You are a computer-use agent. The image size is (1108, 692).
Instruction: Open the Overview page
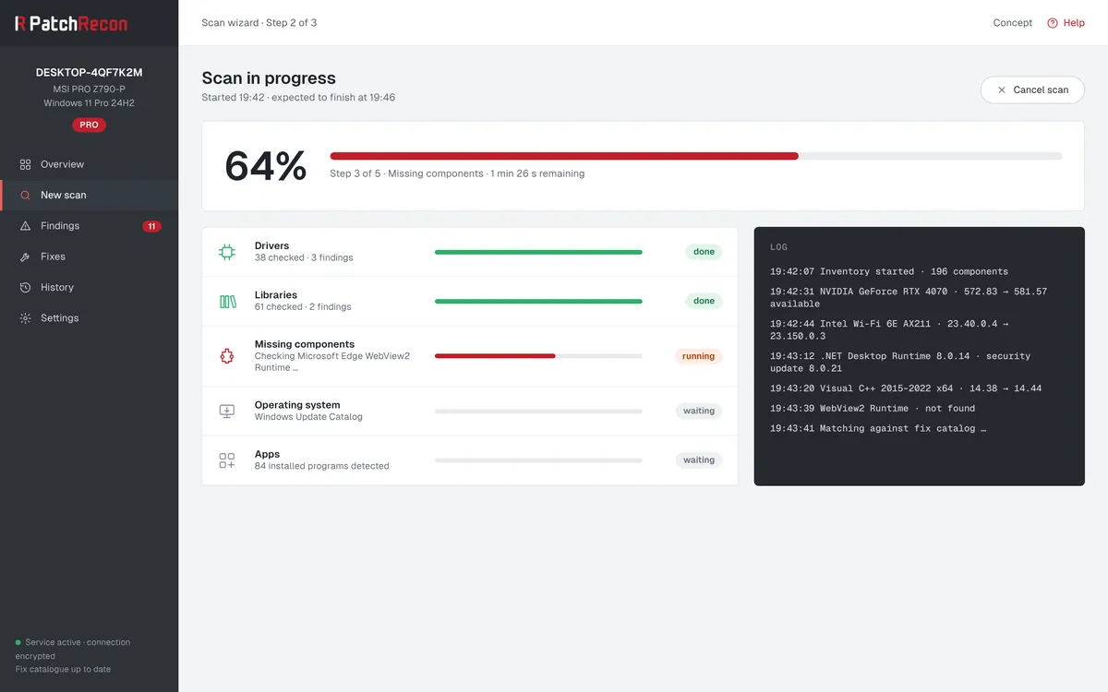coord(89,164)
